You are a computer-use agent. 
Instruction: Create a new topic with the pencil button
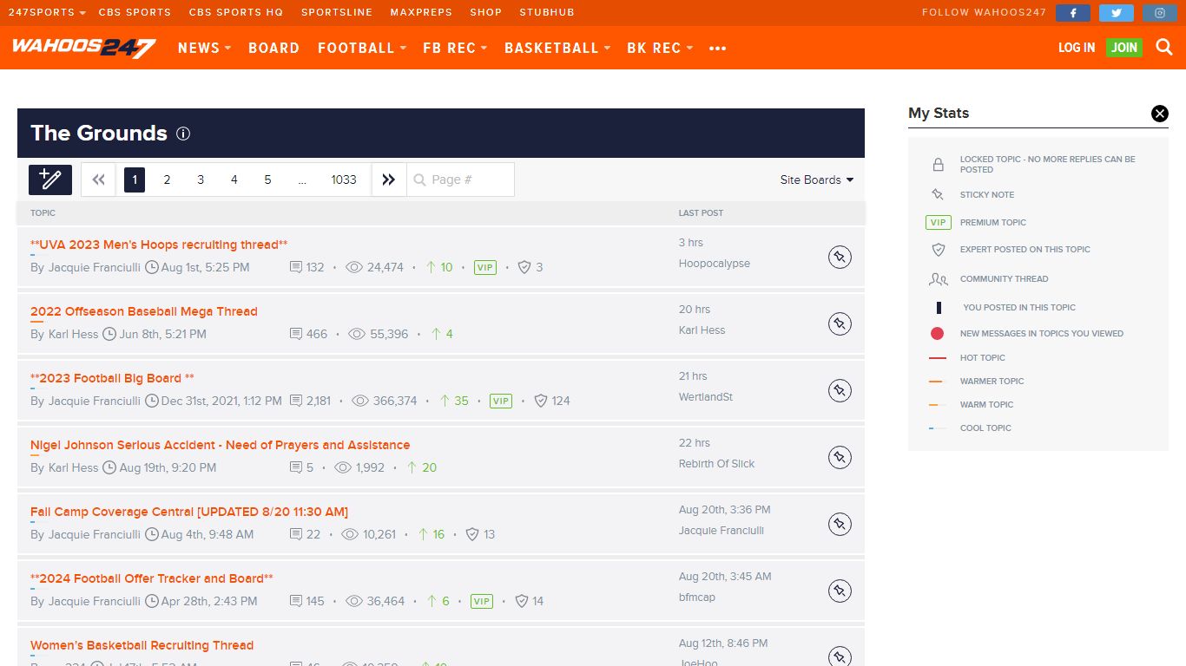(x=50, y=180)
